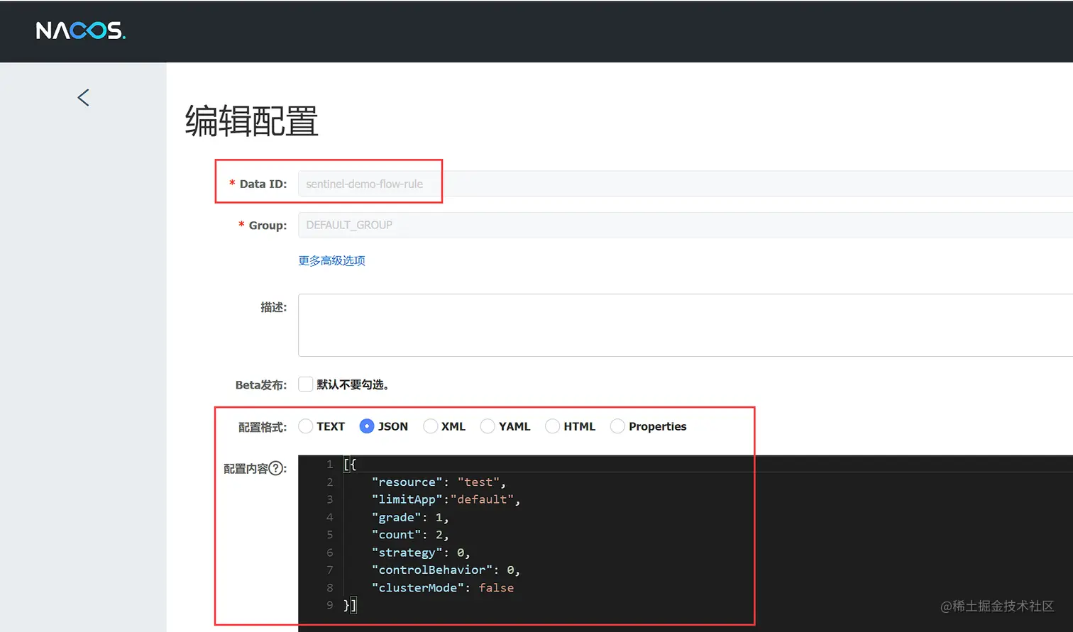This screenshot has width=1073, height=632.
Task: Tick the Beta发布 checkbox
Action: point(305,384)
